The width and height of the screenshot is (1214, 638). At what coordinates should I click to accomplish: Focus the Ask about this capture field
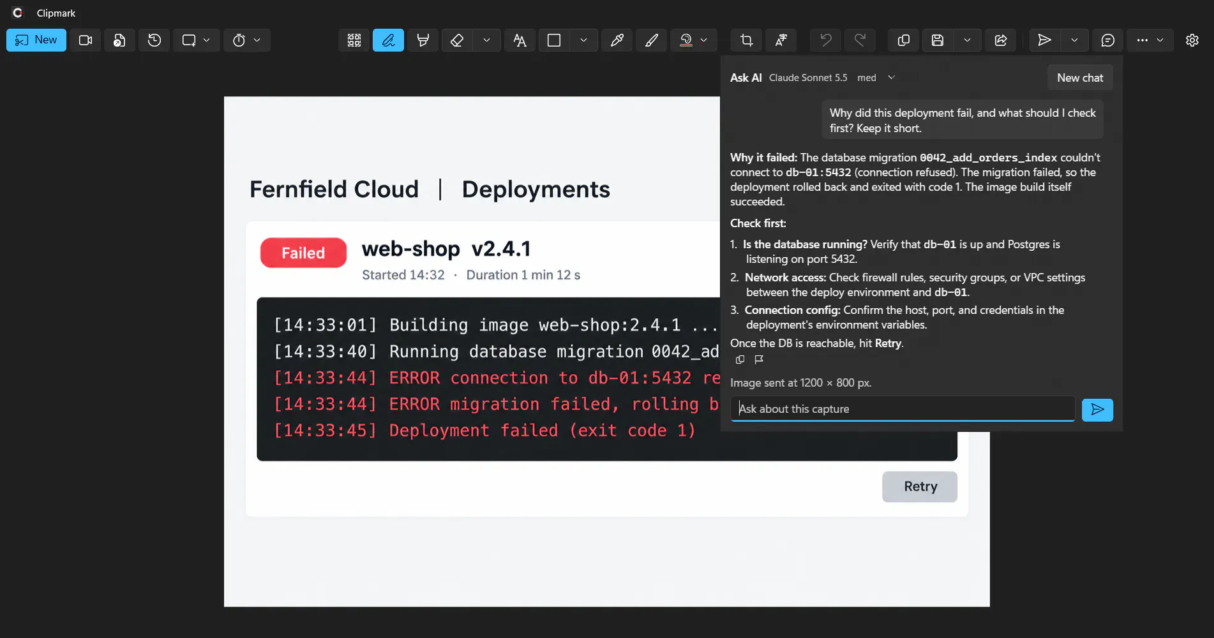903,409
